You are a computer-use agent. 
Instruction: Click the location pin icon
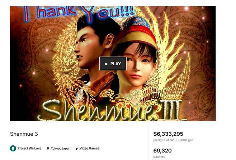click(48, 149)
